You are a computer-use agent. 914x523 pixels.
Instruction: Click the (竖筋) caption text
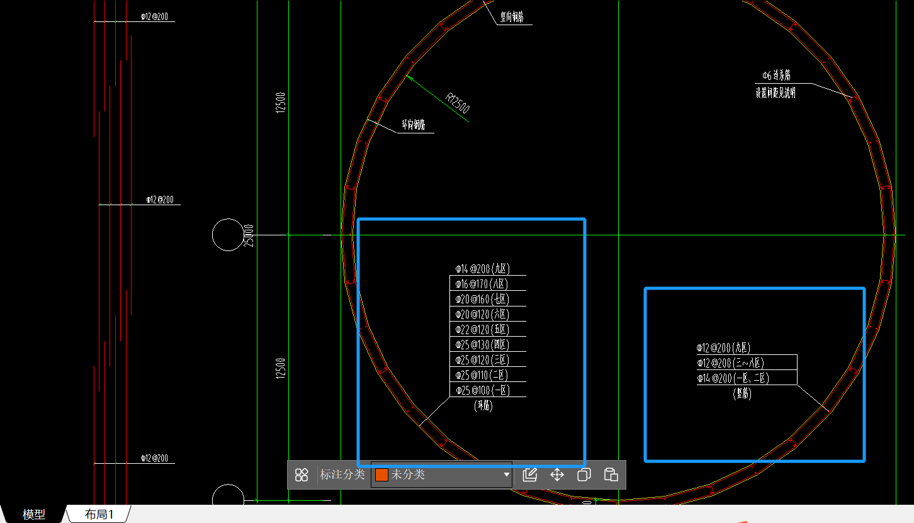click(743, 395)
